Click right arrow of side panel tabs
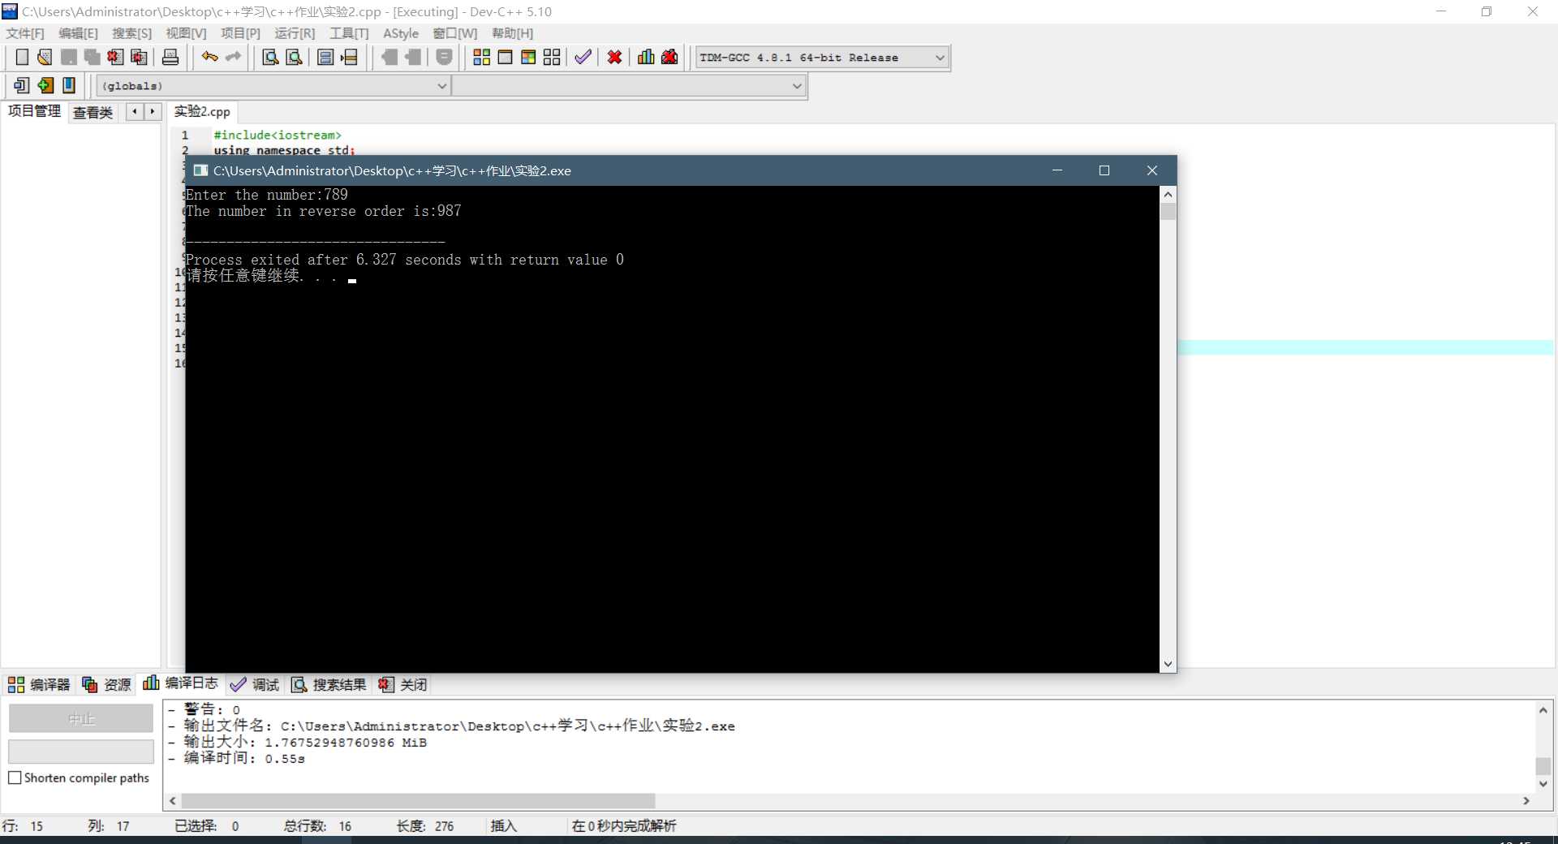The width and height of the screenshot is (1558, 844). (153, 112)
